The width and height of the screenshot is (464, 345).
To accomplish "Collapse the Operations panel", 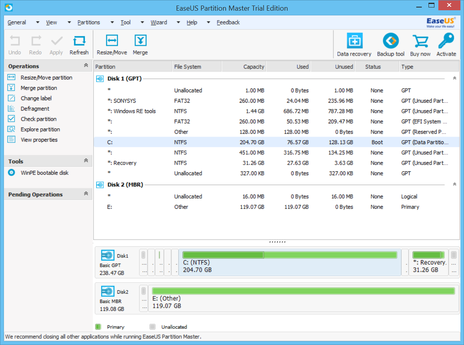I will point(86,66).
